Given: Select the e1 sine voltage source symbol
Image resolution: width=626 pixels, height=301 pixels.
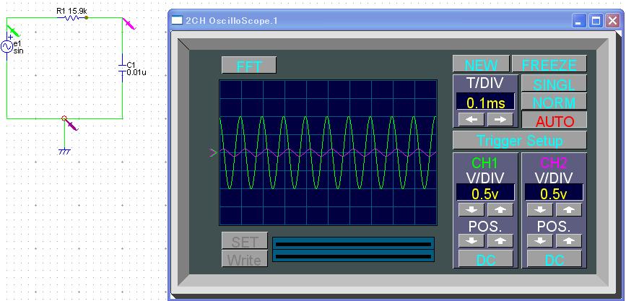Looking at the screenshot, I should click(x=6, y=47).
